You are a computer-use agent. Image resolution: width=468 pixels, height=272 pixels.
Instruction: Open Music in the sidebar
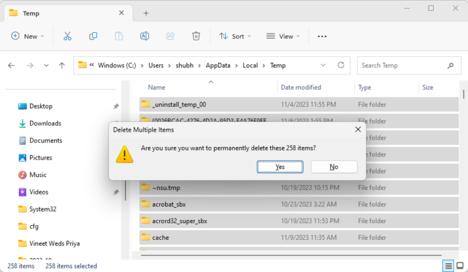coord(38,175)
